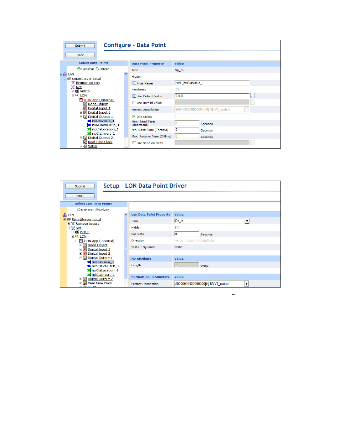The height and width of the screenshot is (440, 340).
Task: Click the LAN icon in LON Data Point Driver tree
Action: pos(65,215)
